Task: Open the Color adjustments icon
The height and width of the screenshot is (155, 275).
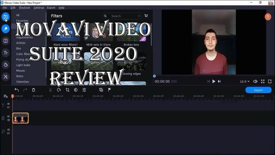Action: point(76,90)
